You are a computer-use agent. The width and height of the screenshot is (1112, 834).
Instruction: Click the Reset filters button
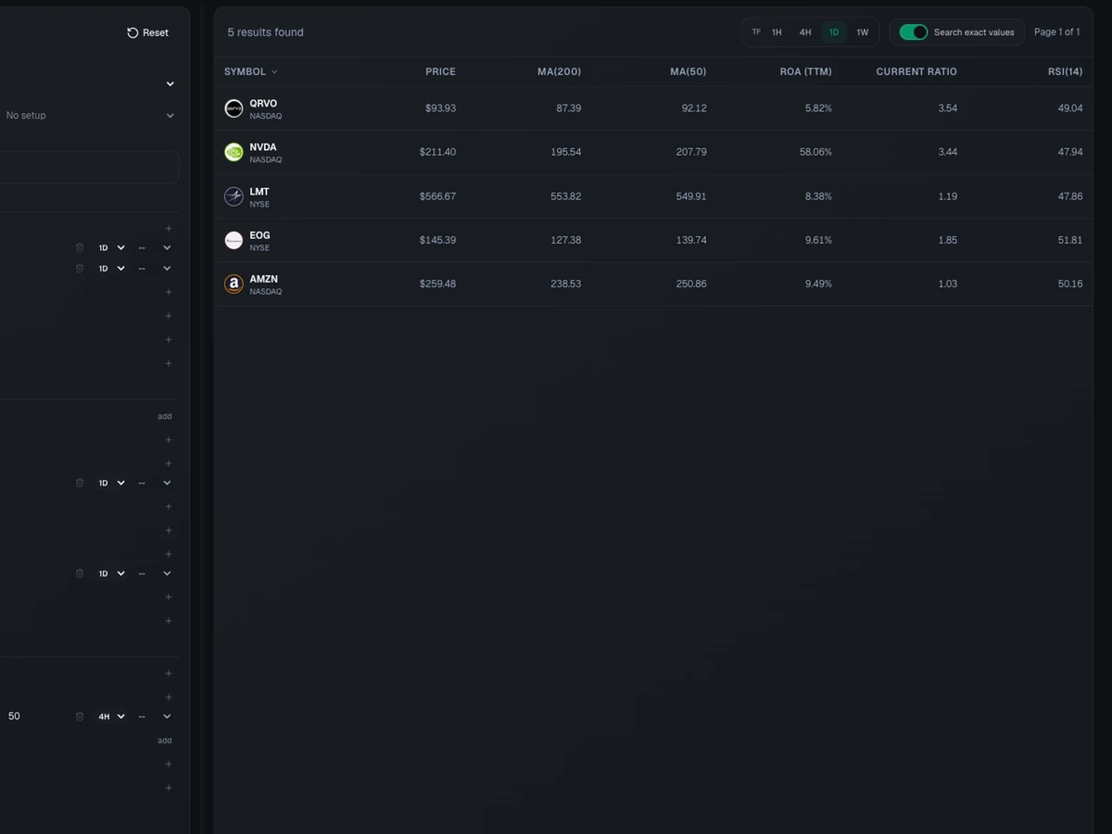coord(148,32)
